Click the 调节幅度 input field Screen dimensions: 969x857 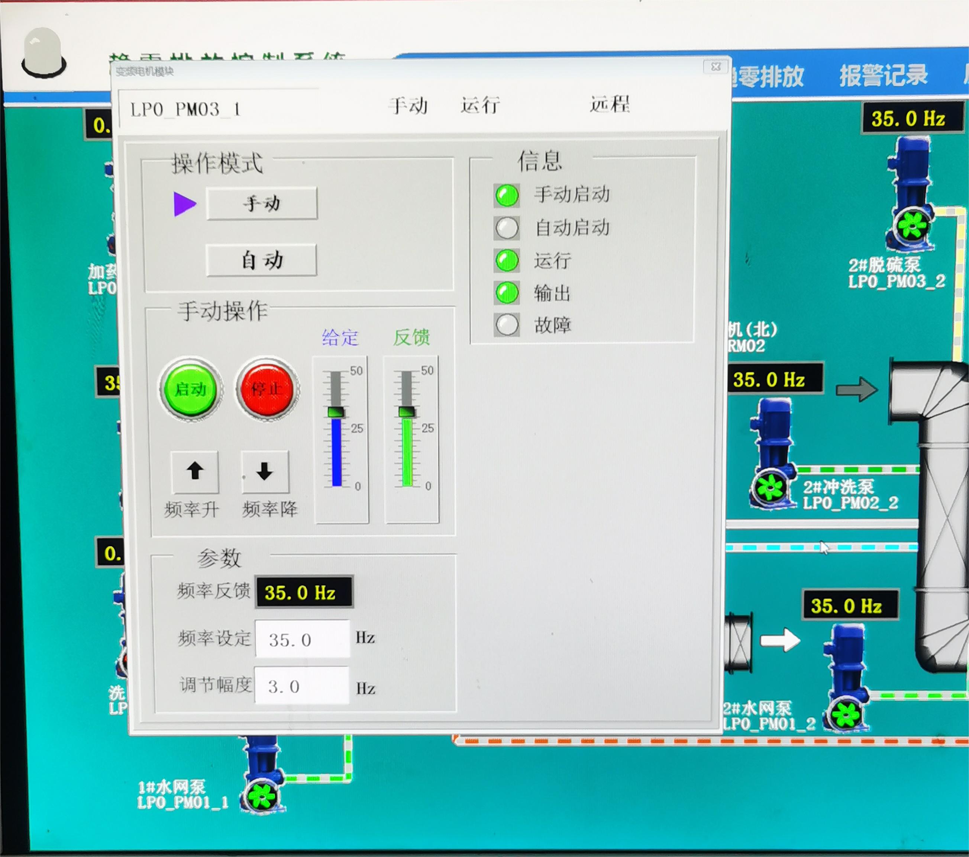click(301, 686)
